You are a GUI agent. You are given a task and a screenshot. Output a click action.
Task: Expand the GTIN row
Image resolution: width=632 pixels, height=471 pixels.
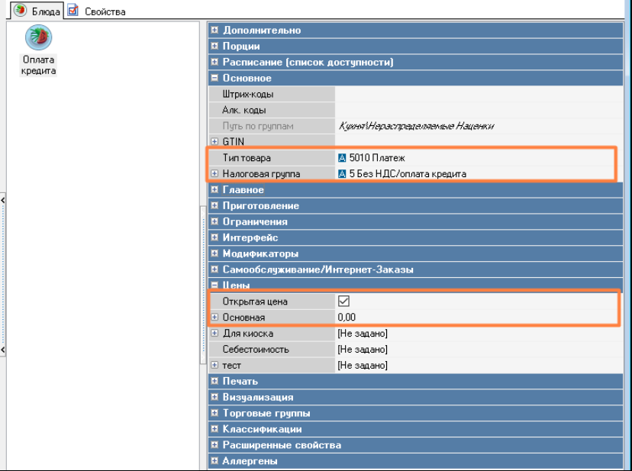215,142
